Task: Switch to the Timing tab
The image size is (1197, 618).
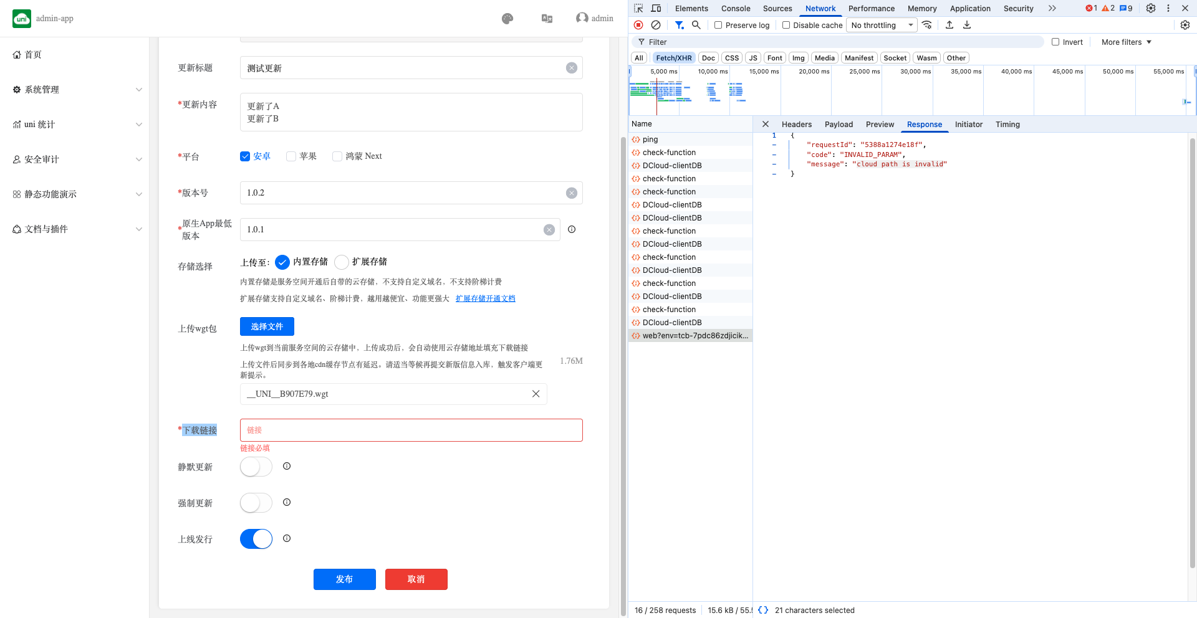Action: pyautogui.click(x=1007, y=124)
